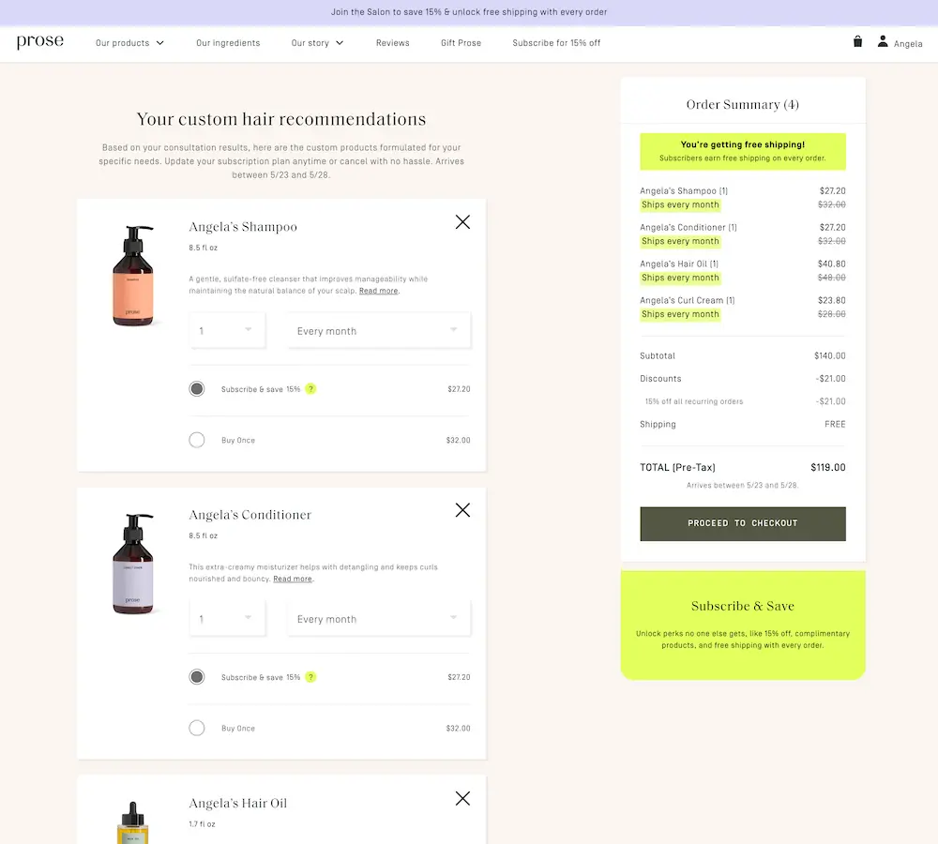
Task: Click Angela's Curl Cream (1) in order summary
Action: (x=687, y=300)
